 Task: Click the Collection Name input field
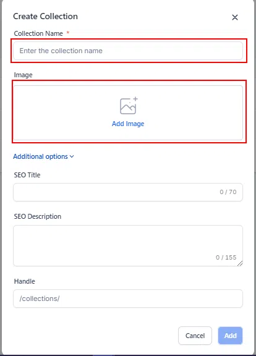[x=128, y=51]
